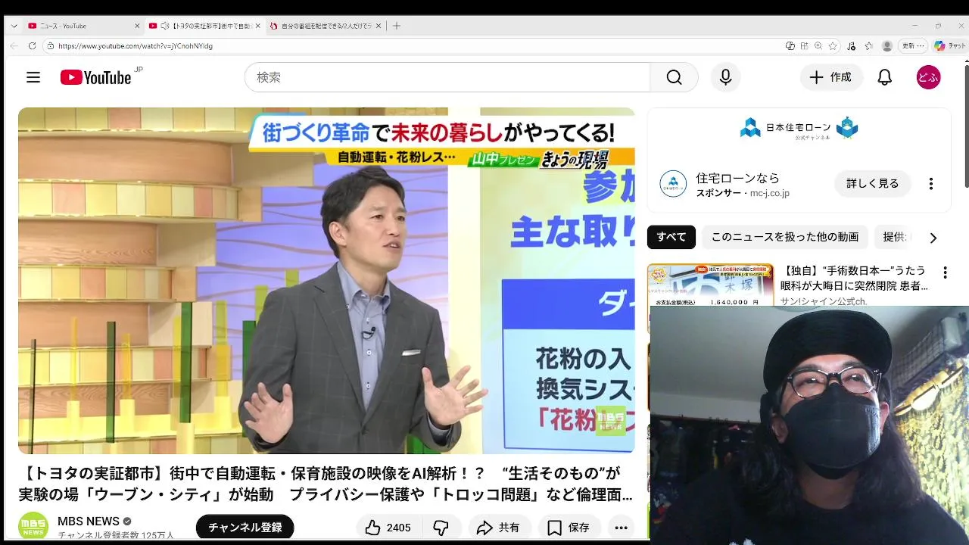Open the browser tab search dropdown
This screenshot has height=545, width=969.
pos(14,26)
